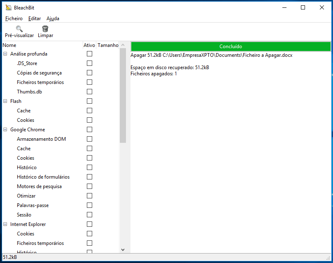The width and height of the screenshot is (333, 263).
Task: Click the BleachBit app icon in the title bar
Action: 8,8
